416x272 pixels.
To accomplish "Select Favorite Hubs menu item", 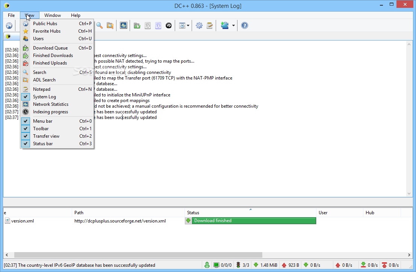I will tap(57, 31).
